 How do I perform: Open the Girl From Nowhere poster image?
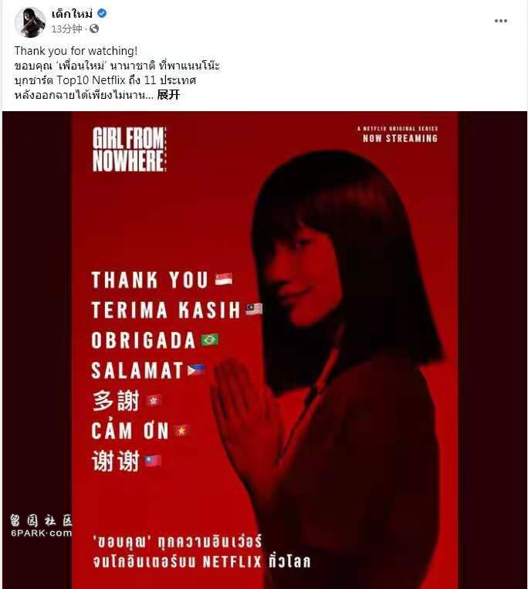point(265,350)
